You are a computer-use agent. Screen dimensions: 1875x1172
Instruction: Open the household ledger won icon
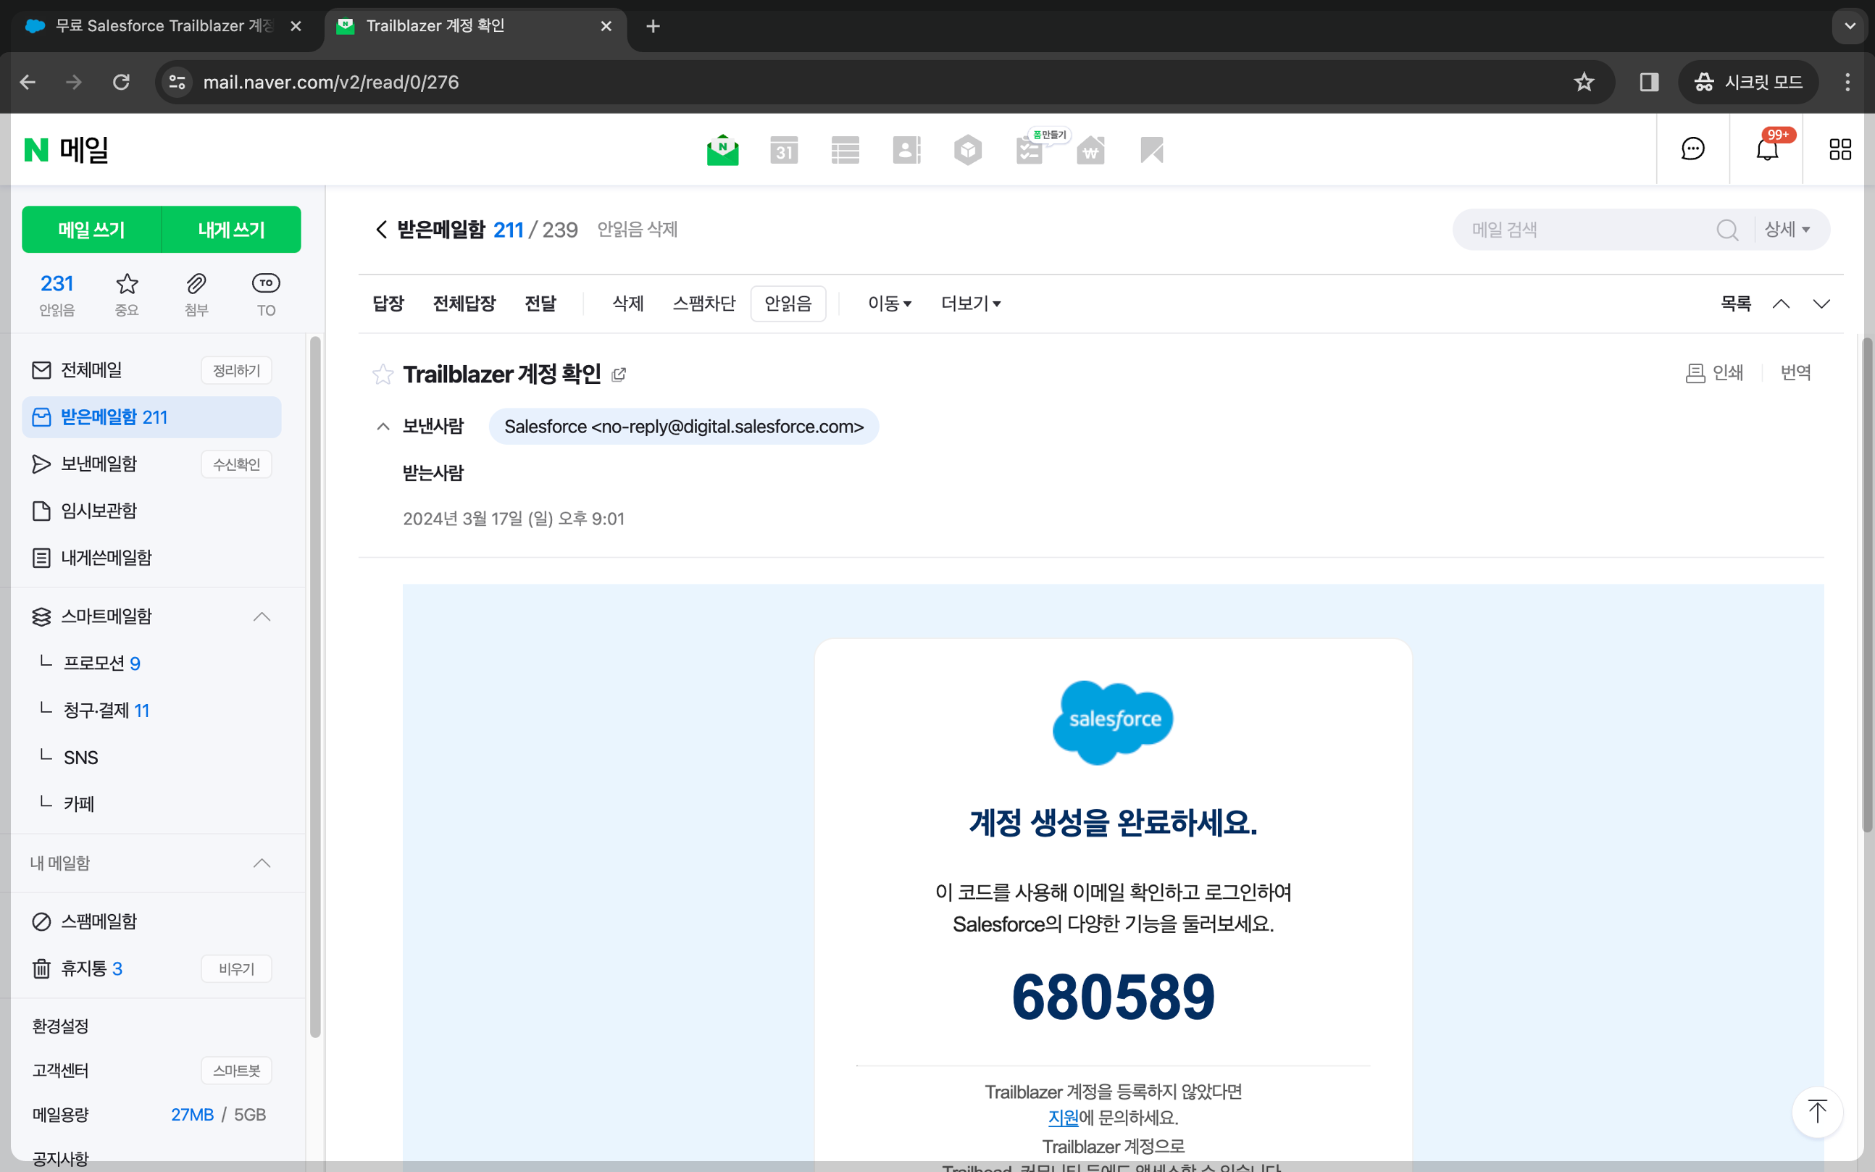[1090, 150]
